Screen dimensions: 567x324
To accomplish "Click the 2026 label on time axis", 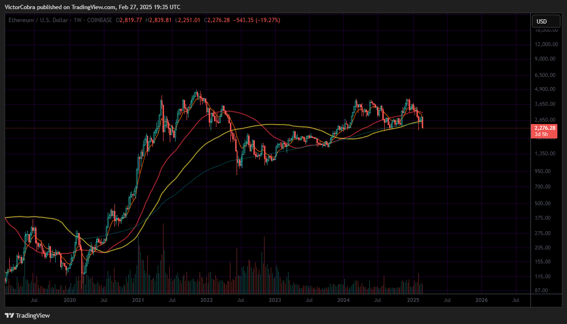I will click(481, 300).
